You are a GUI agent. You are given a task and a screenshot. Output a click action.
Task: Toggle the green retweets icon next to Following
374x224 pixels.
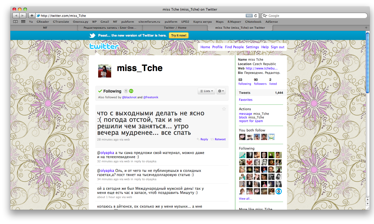131,91
